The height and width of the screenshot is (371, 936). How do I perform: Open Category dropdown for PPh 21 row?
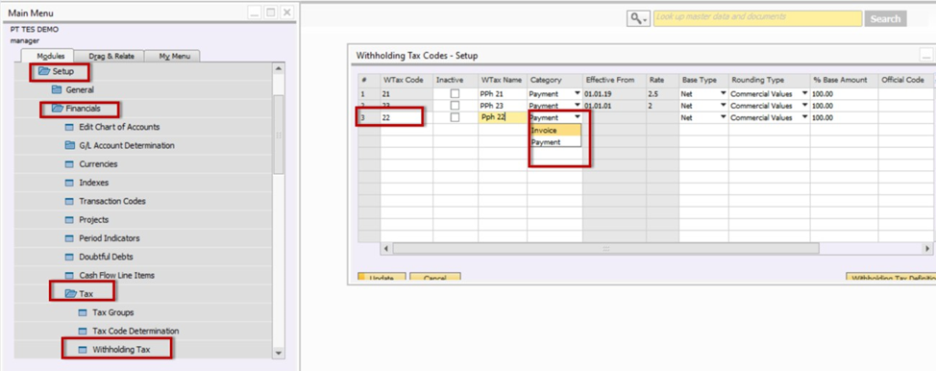click(x=577, y=94)
